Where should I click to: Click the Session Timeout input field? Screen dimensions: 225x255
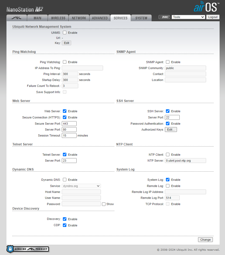click(x=69, y=135)
